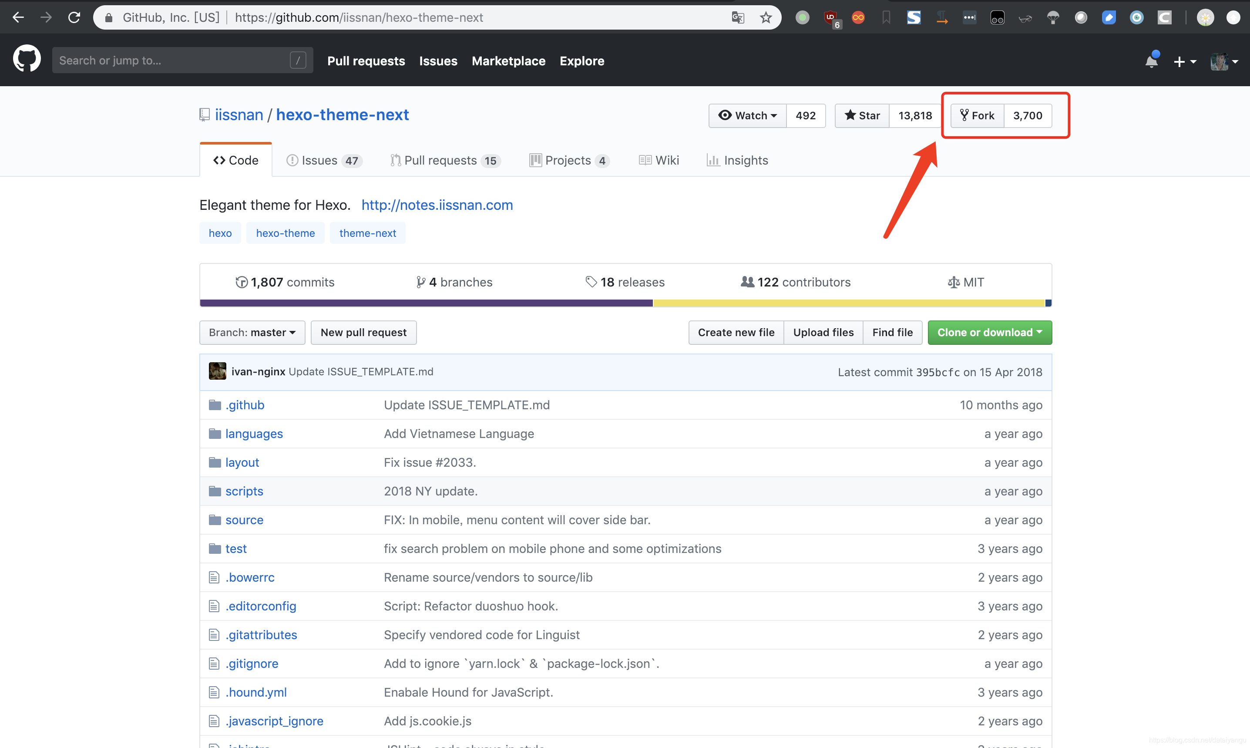Screen dimensions: 1250x748
Task: Open the Watch dropdown
Action: [x=748, y=115]
